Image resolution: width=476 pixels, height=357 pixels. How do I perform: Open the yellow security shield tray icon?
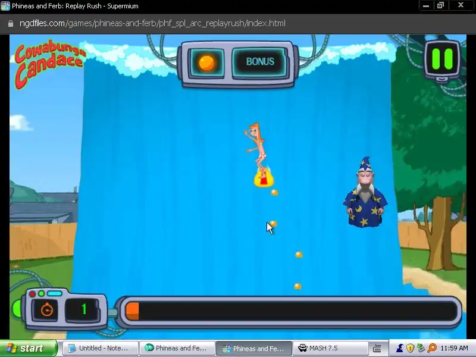click(410, 348)
